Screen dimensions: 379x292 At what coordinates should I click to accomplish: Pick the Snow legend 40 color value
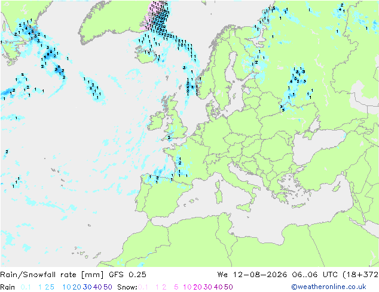(218, 287)
